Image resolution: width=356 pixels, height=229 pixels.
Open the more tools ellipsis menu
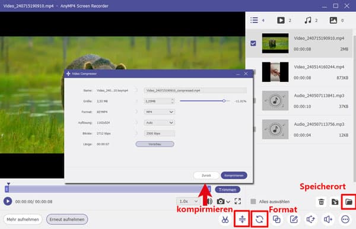[x=345, y=220]
